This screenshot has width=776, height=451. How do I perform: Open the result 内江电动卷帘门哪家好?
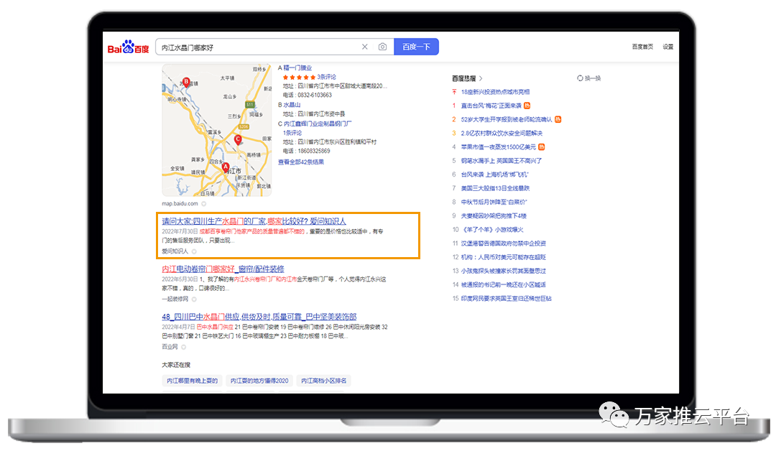coord(223,269)
